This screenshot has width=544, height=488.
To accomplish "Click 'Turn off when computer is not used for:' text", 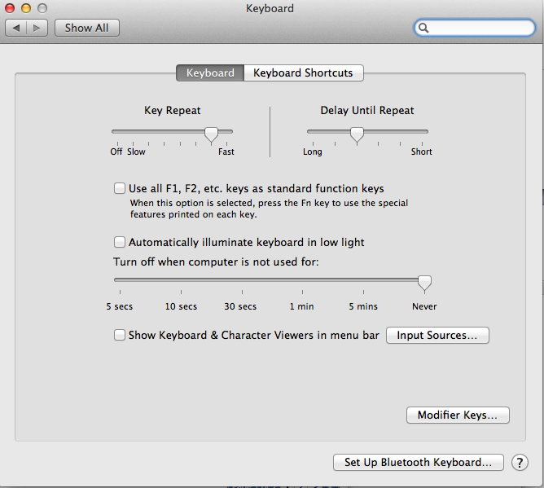I will pos(216,262).
